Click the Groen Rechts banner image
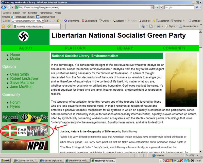203x163 pixels. coord(25,117)
